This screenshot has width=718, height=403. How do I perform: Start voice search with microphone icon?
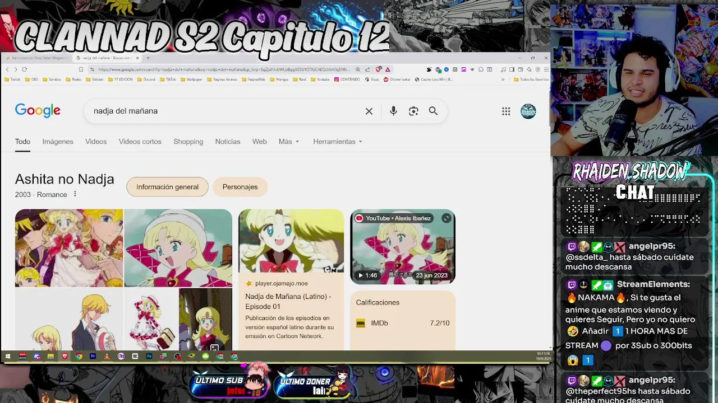pos(393,111)
